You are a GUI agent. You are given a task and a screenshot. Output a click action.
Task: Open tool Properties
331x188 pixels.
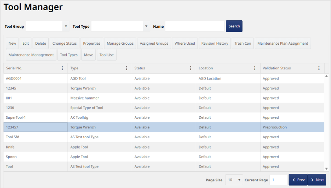click(x=91, y=43)
